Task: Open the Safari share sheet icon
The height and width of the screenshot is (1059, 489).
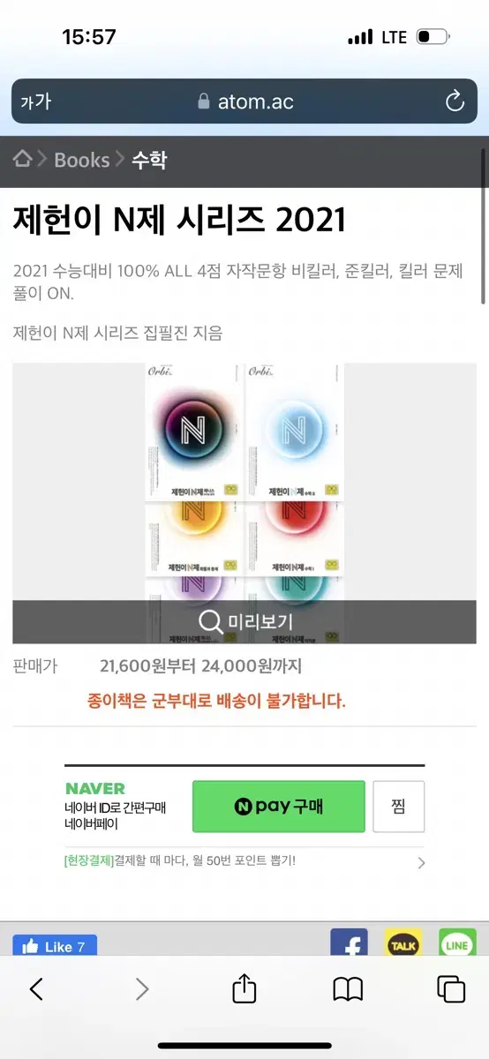Action: [x=244, y=989]
